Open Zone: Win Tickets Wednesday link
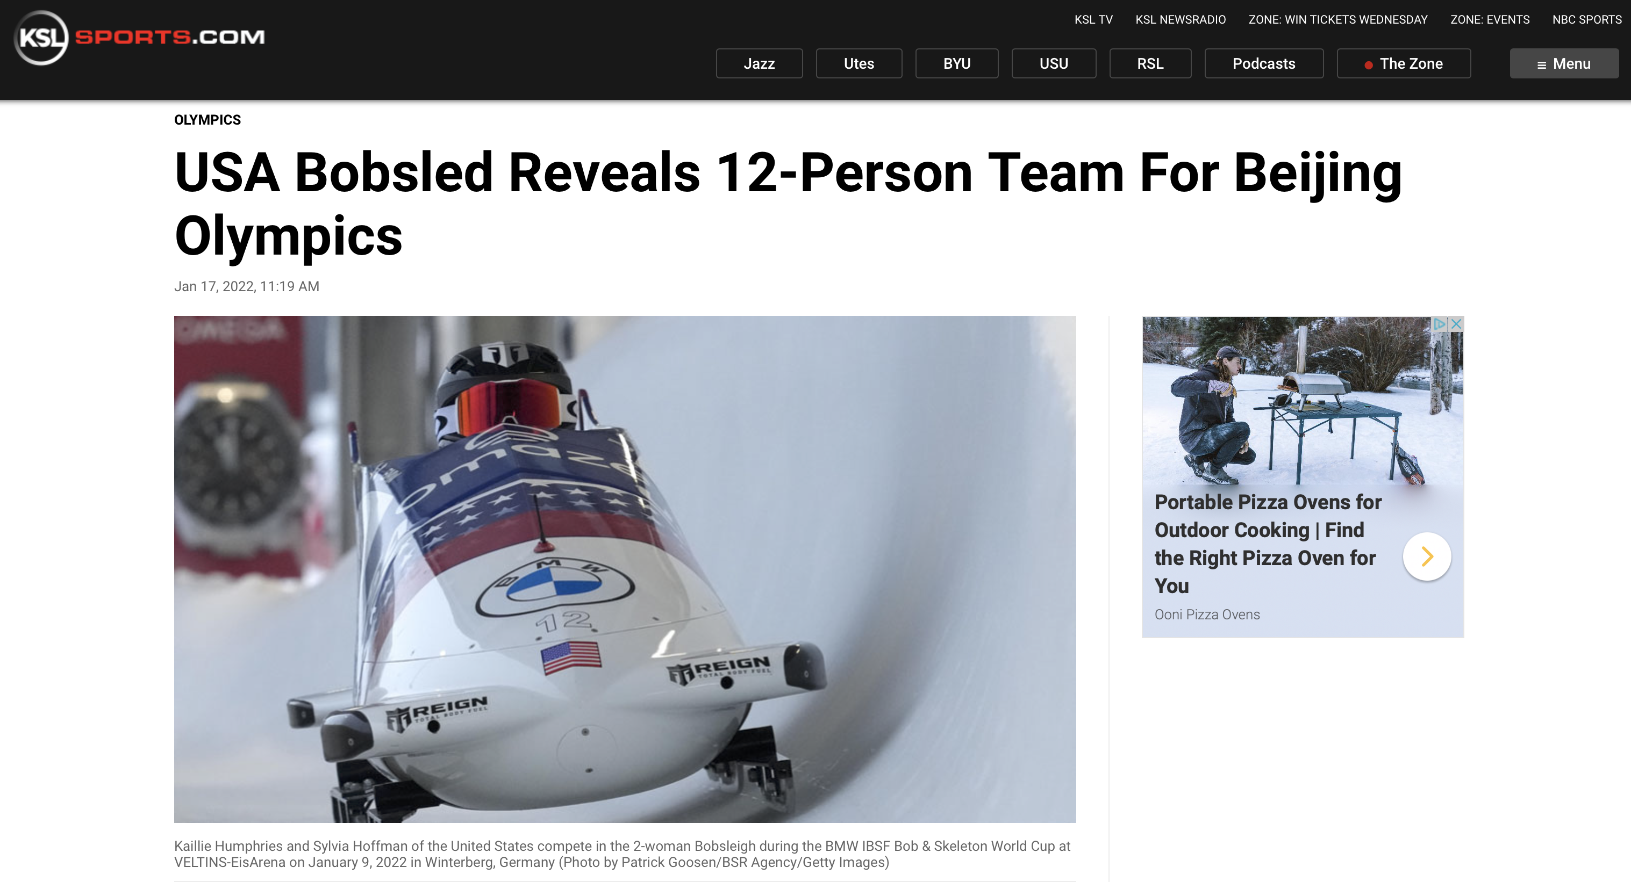 [x=1338, y=20]
